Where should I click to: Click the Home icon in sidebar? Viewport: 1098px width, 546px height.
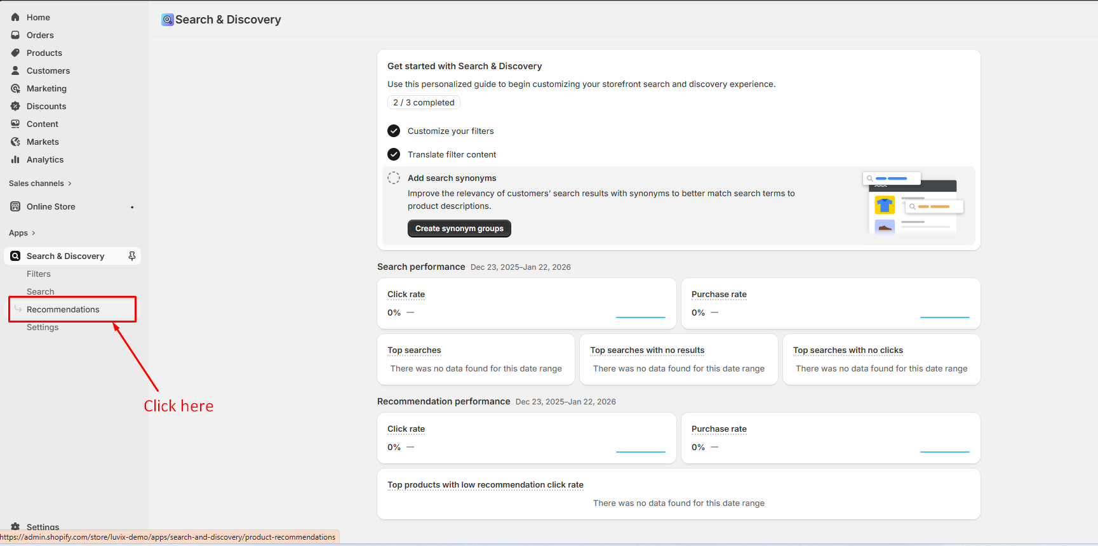pyautogui.click(x=15, y=17)
